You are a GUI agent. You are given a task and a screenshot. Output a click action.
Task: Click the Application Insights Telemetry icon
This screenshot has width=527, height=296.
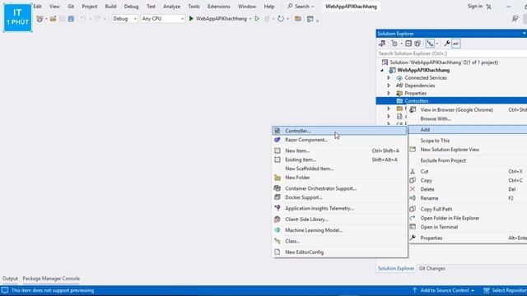(x=277, y=208)
